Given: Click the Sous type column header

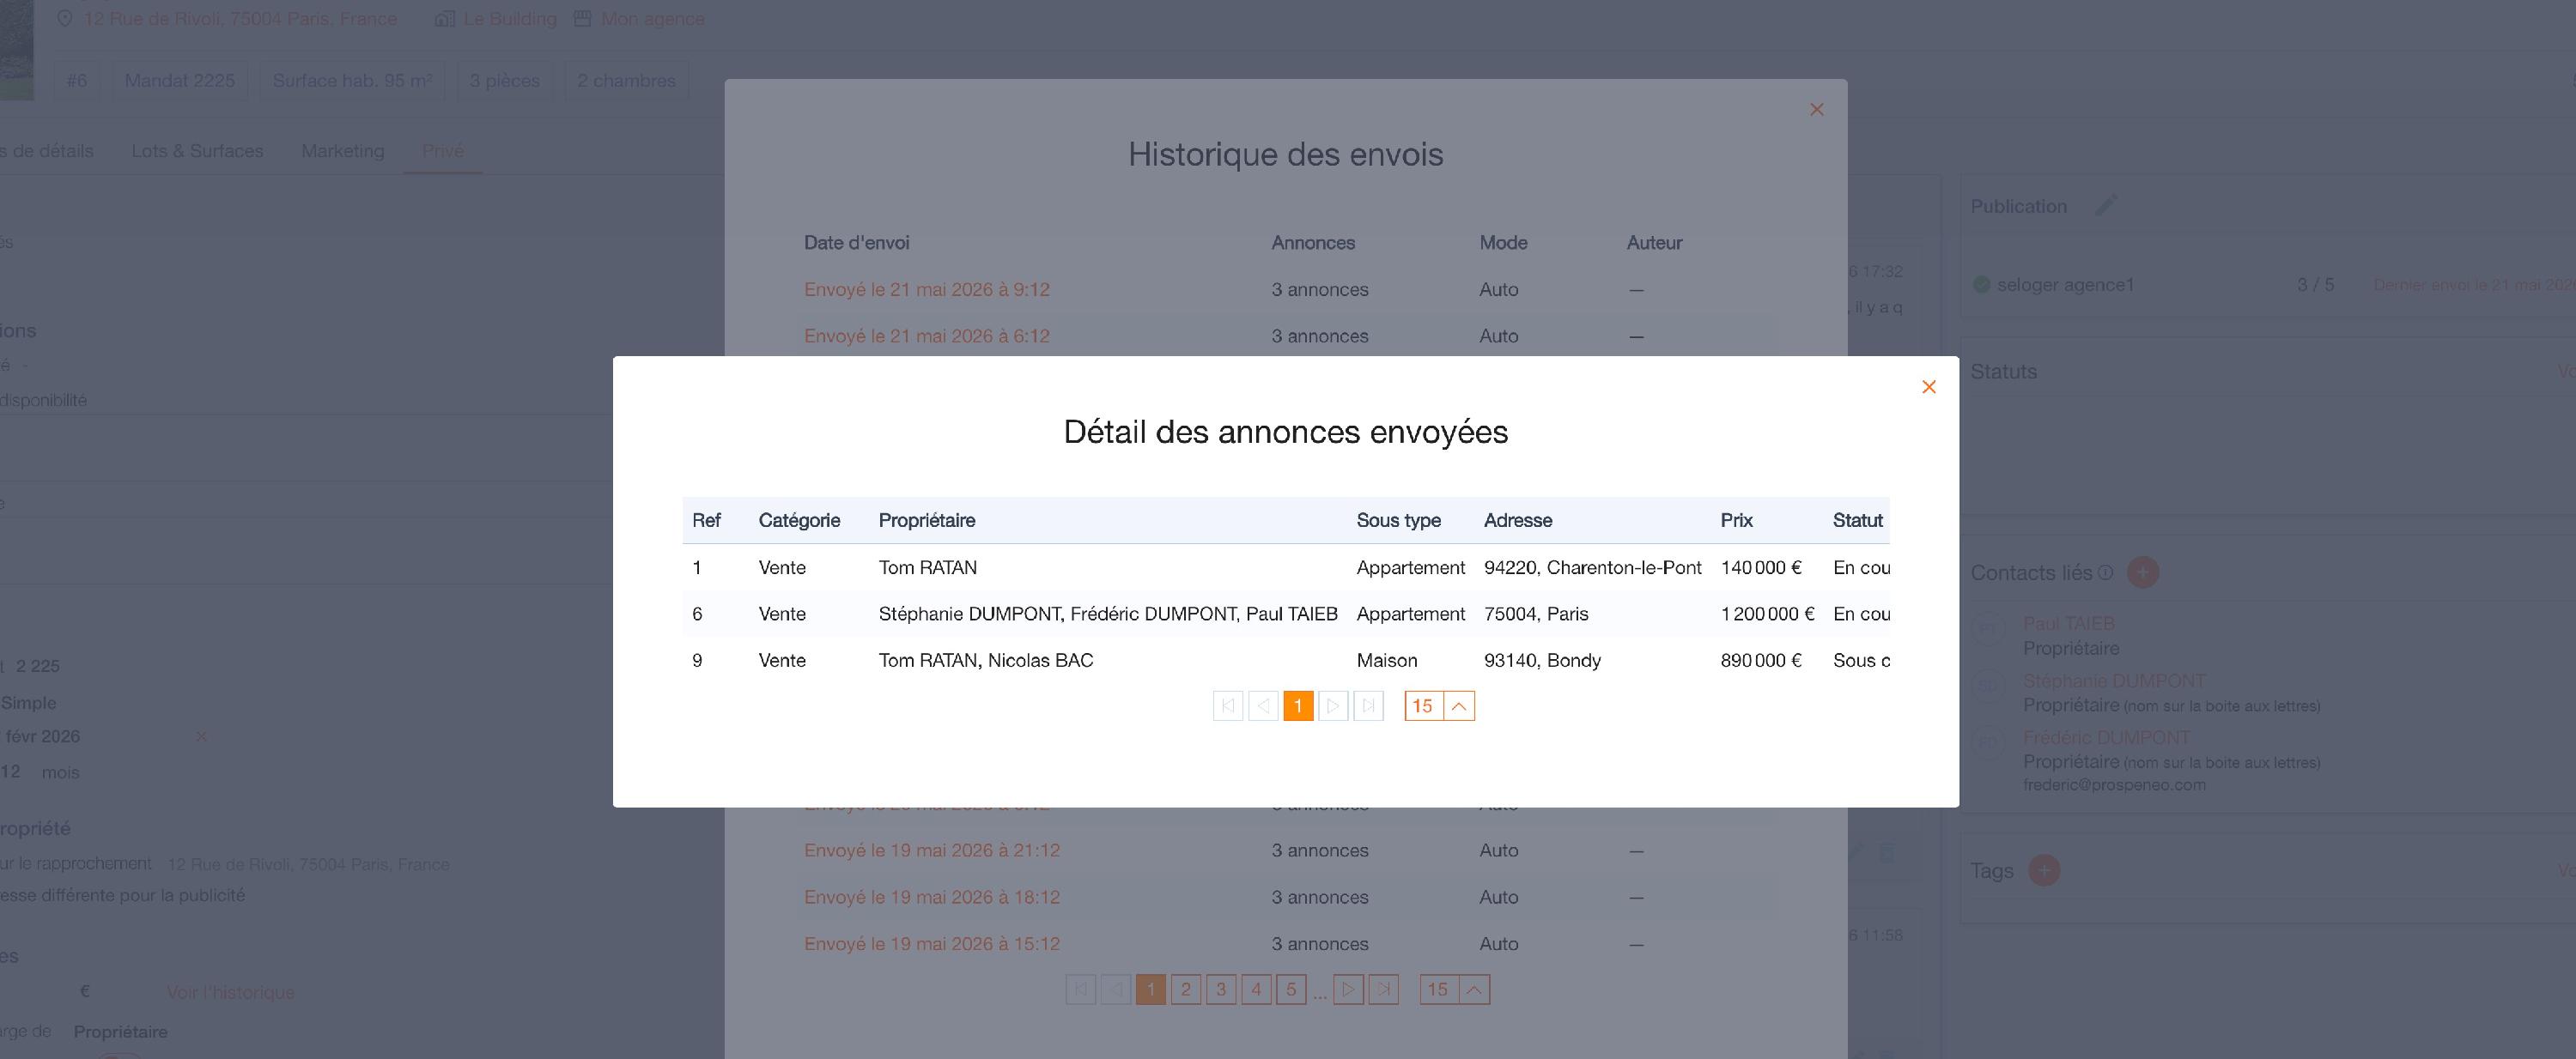Looking at the screenshot, I should point(1398,521).
